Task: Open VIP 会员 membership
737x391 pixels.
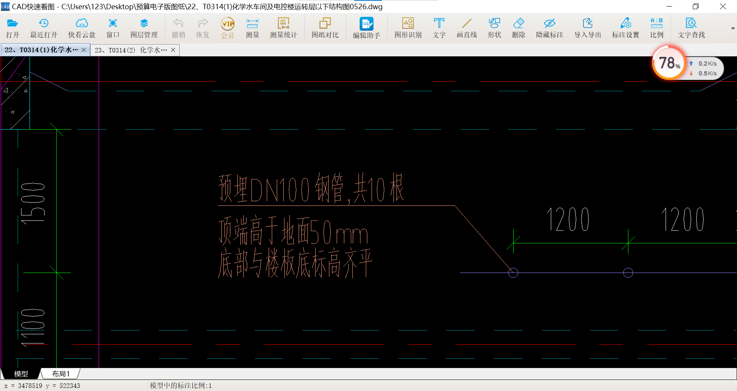Action: point(228,28)
